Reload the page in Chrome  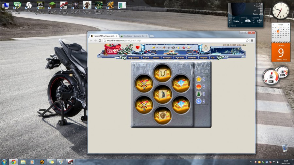coord(100,40)
